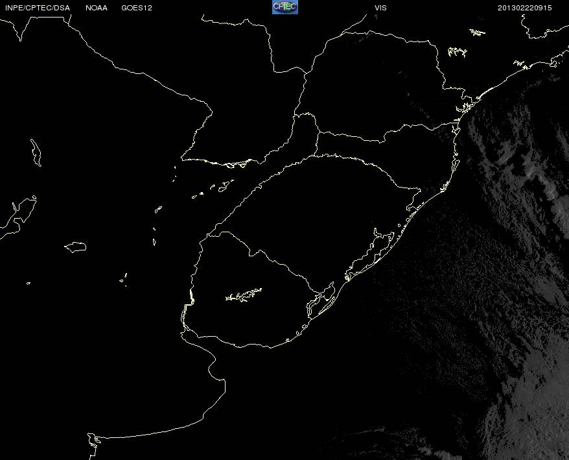The height and width of the screenshot is (460, 569).
Task: Select the oval Mar Chiquita lake outline
Action: click(x=75, y=247)
